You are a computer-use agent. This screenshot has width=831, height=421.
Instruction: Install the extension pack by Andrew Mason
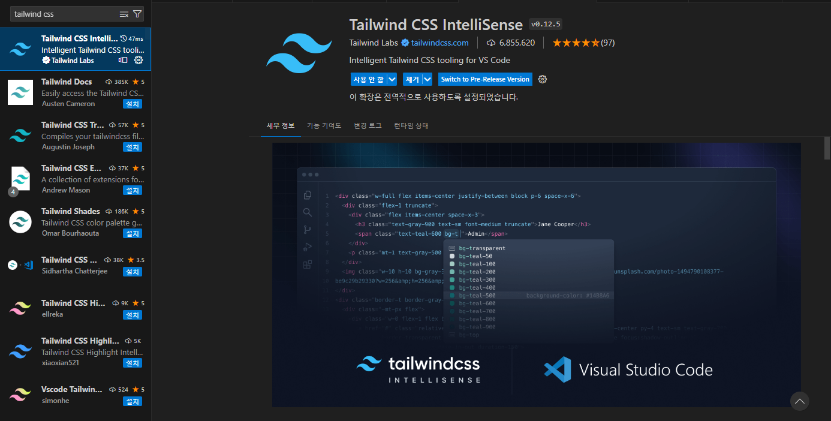(133, 190)
